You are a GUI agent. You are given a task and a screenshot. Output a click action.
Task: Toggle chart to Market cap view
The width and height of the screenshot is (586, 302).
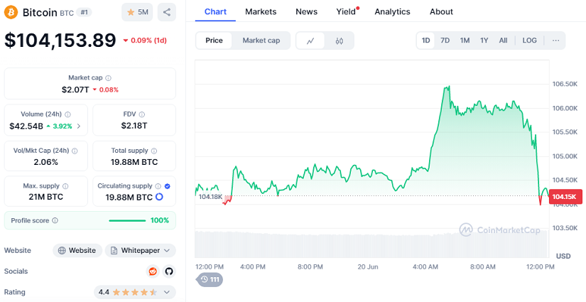pos(261,41)
